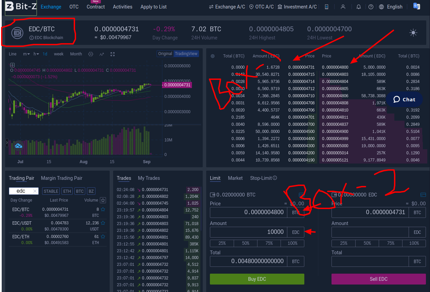
Task: Select the Line chart type
Action: [13, 54]
